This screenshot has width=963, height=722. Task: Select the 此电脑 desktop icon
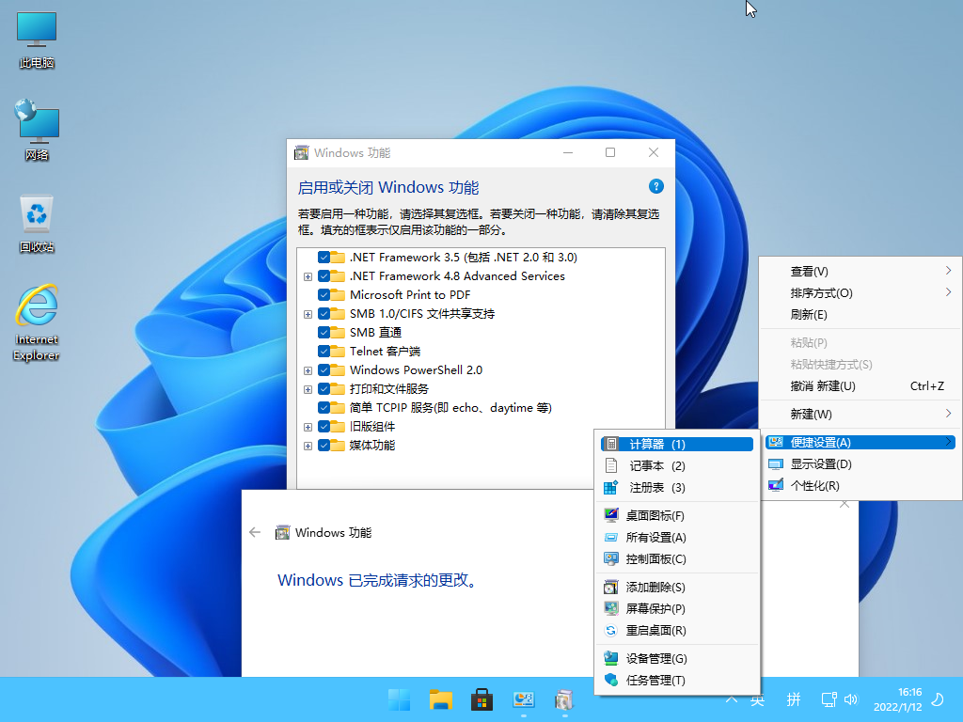[x=37, y=40]
